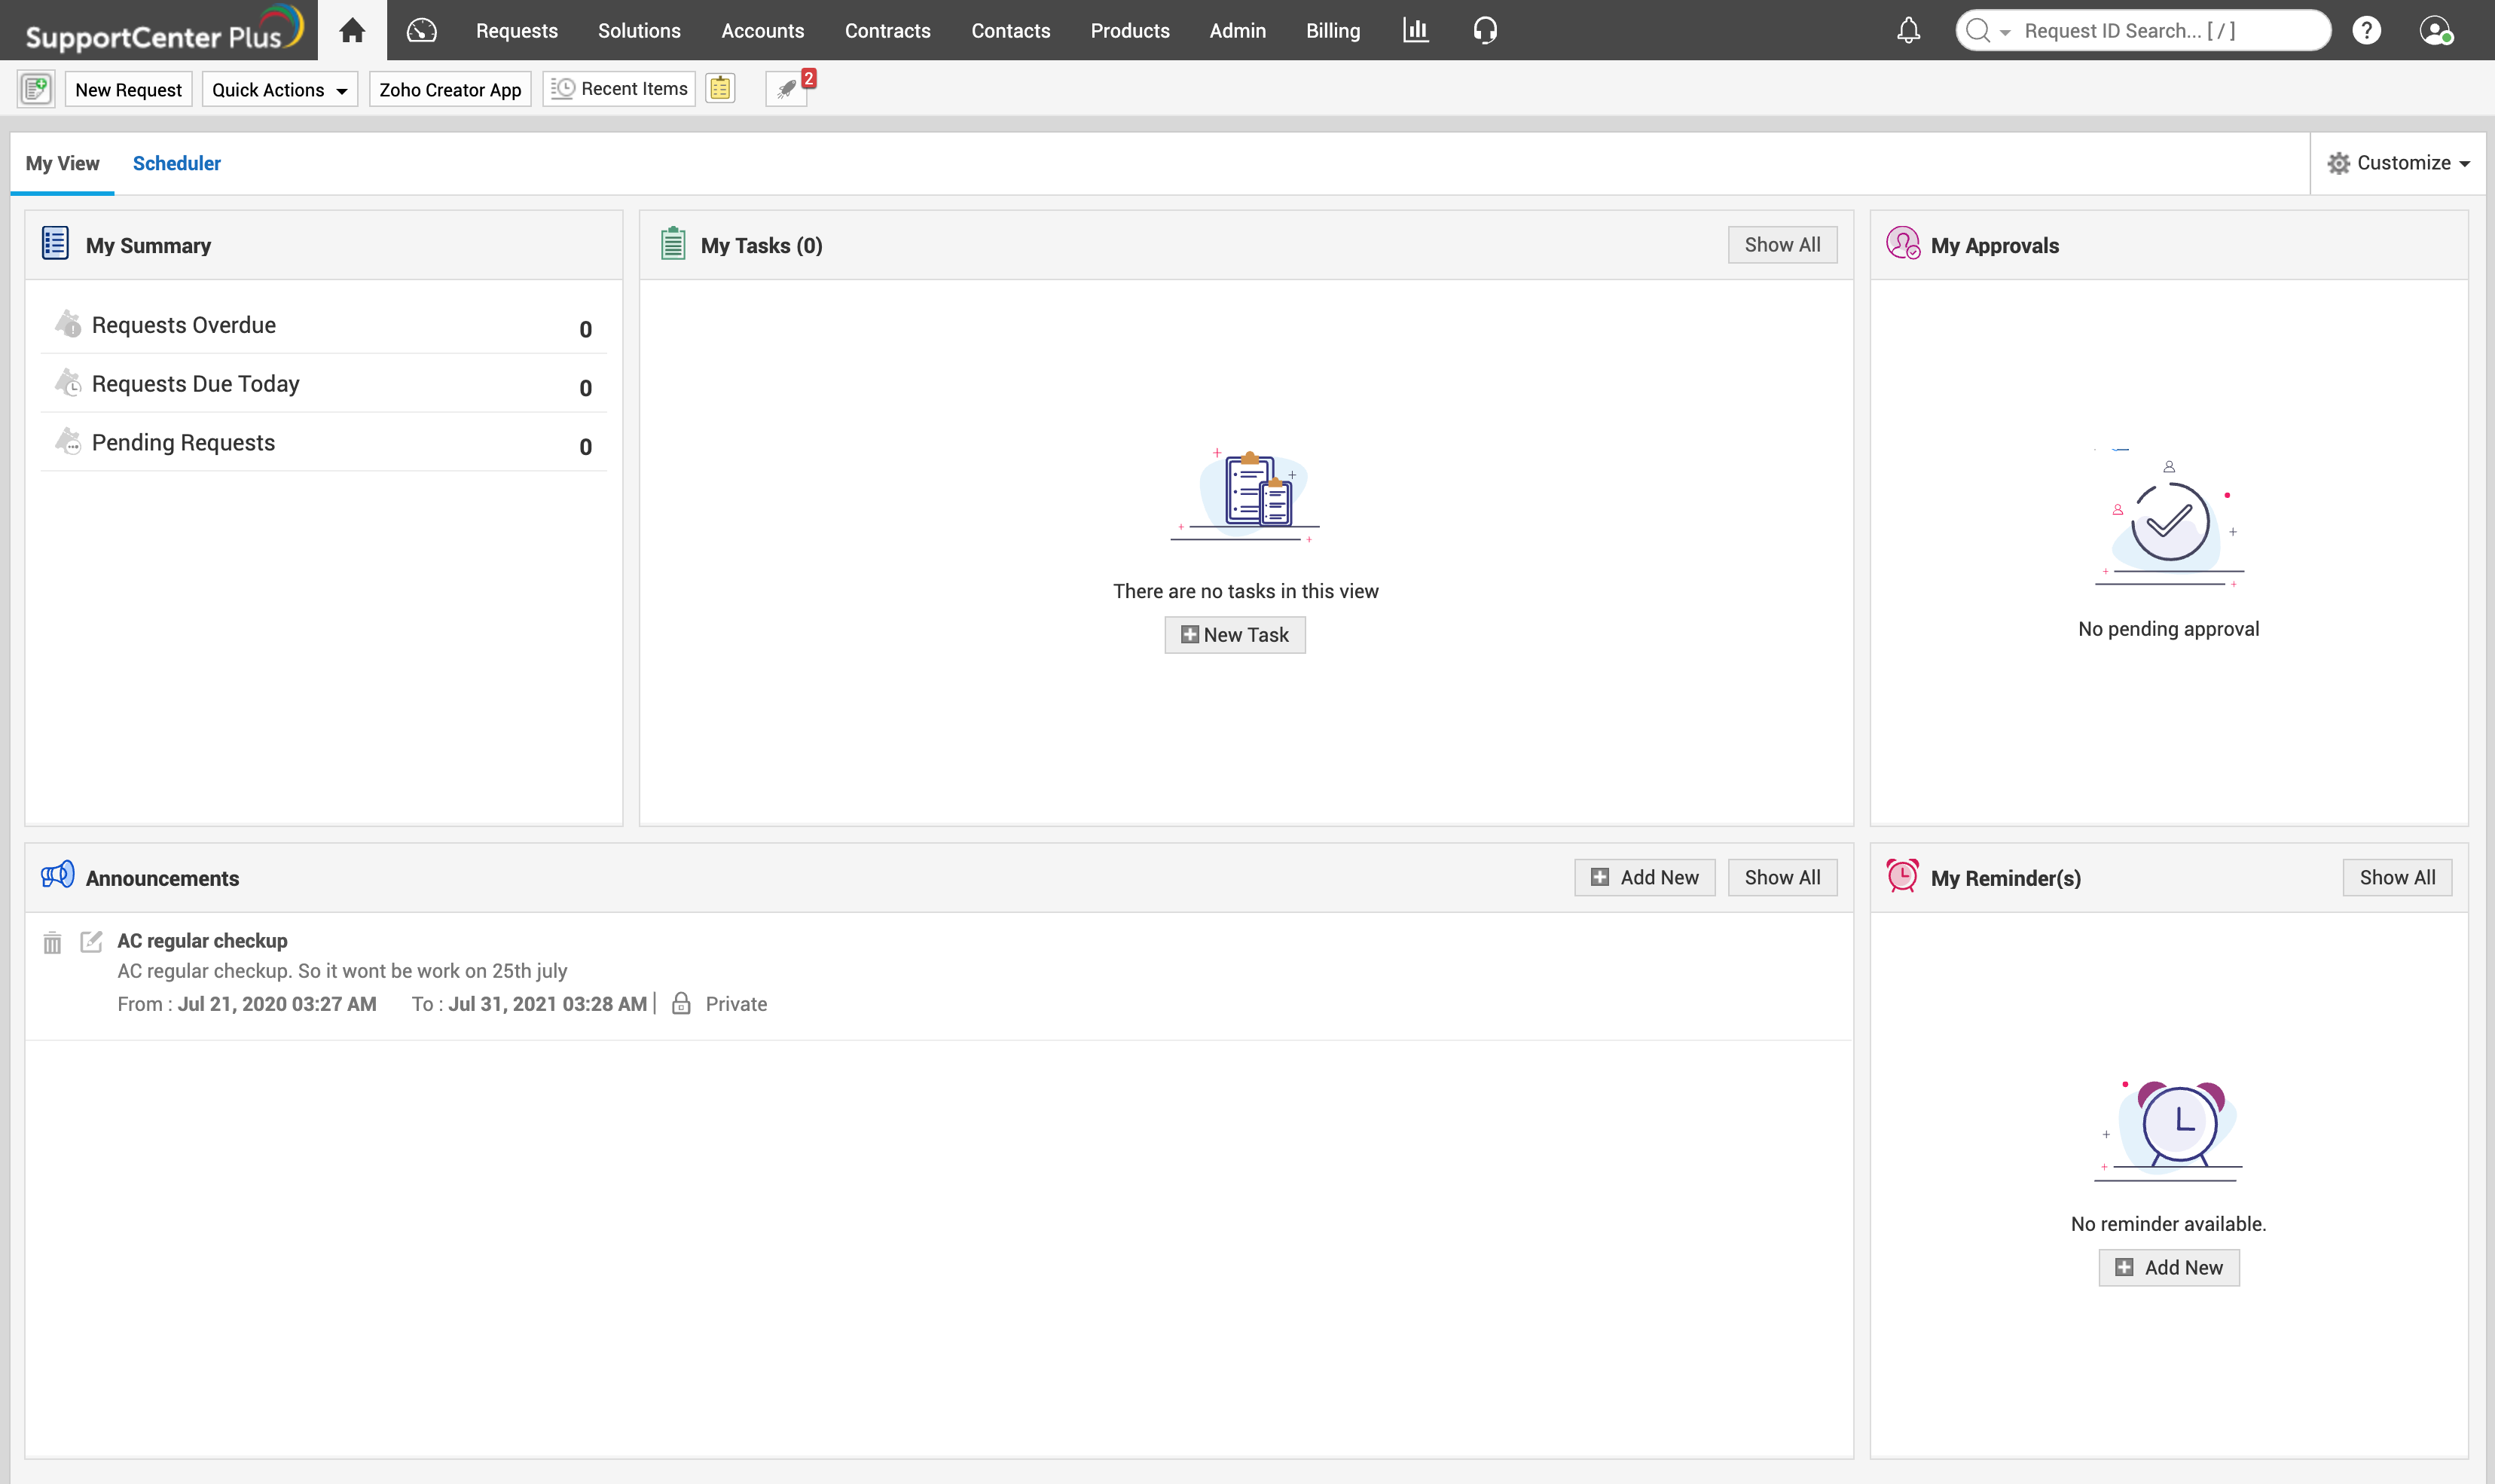Open the yellow notes clipboard icon

coord(720,89)
